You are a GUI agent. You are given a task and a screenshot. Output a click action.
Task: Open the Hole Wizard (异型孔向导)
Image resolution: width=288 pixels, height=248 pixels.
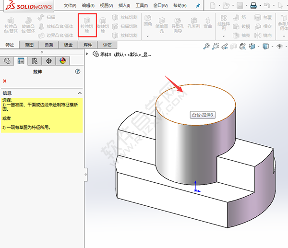[177, 25]
